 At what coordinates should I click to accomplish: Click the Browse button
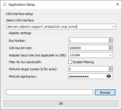point(105,93)
